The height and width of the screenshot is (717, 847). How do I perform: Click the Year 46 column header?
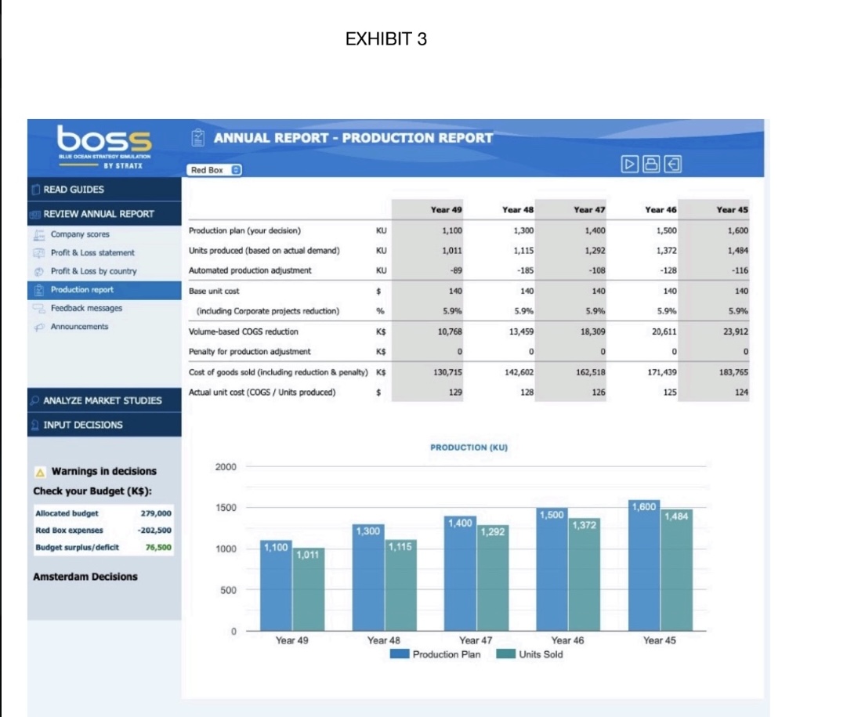pos(661,210)
